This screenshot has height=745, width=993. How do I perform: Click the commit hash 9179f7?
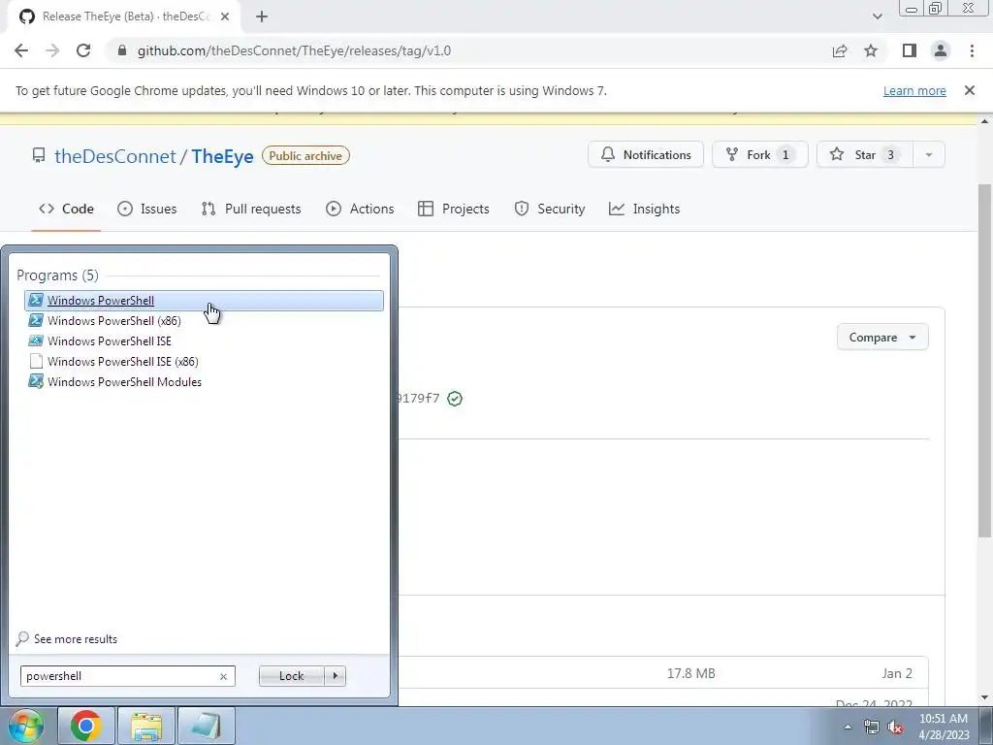tap(419, 398)
